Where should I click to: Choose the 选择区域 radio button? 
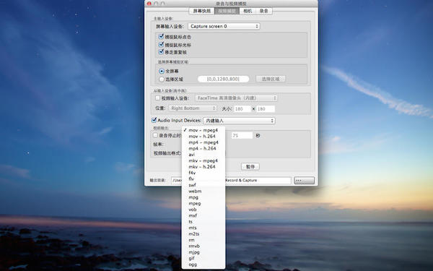[162, 79]
